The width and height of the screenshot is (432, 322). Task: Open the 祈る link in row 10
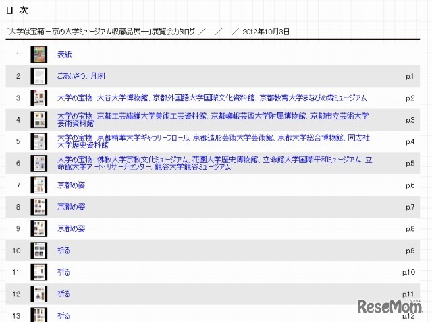point(63,250)
